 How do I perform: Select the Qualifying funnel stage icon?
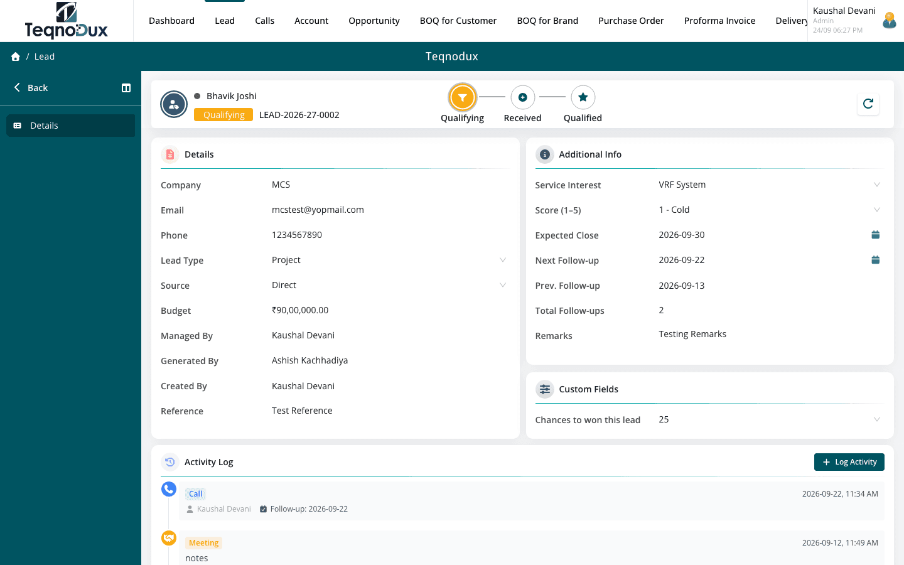463,97
